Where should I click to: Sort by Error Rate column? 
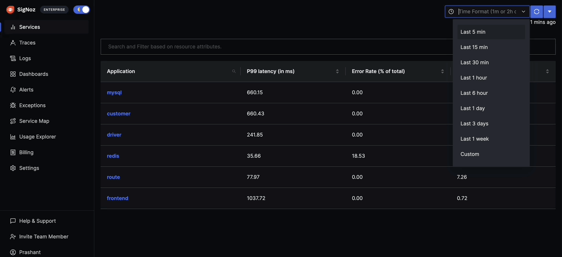(442, 71)
